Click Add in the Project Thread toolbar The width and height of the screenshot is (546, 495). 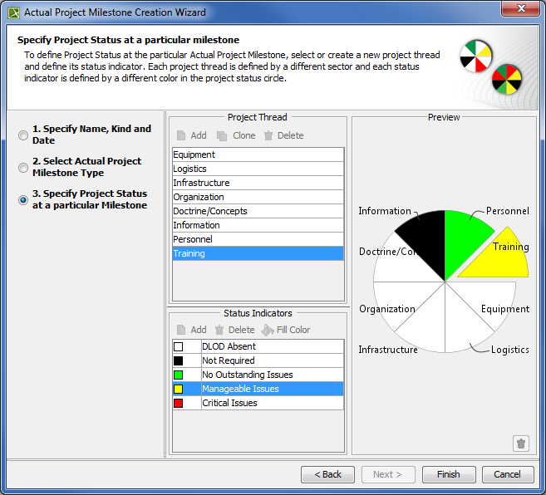pyautogui.click(x=191, y=135)
